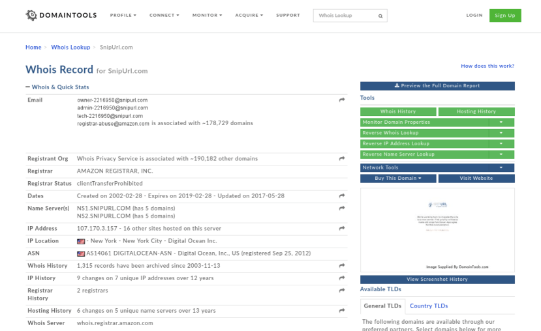This screenshot has height=331, width=541.
Task: Click IP address 107.170.3.157 text
Action: click(x=97, y=229)
